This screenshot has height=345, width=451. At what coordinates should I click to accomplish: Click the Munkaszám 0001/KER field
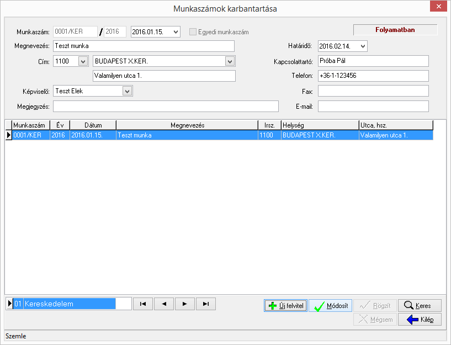tap(76, 31)
